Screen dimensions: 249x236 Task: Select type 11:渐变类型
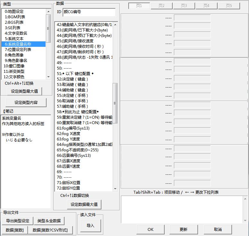tap(23, 71)
